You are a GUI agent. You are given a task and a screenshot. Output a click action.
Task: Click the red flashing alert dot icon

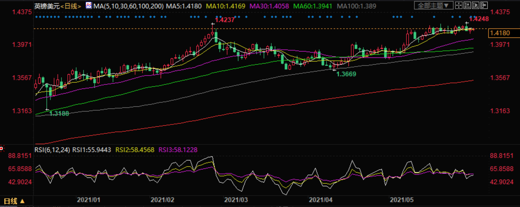point(1,149)
